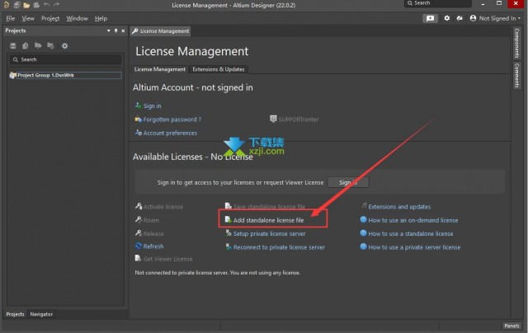The width and height of the screenshot is (528, 333).
Task: Open a project using the folder icon
Action: (26, 5)
